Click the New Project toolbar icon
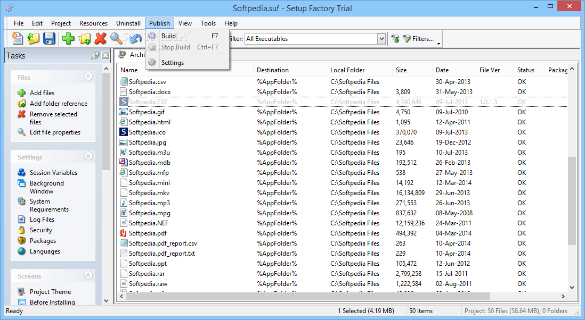 (17, 38)
